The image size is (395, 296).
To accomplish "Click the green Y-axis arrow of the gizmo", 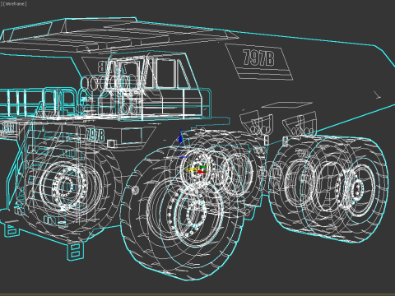I will click(x=202, y=167).
